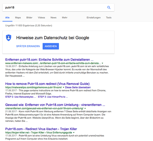Click SPÄTER ERINNERN button
The height and width of the screenshot is (141, 153).
28,46
